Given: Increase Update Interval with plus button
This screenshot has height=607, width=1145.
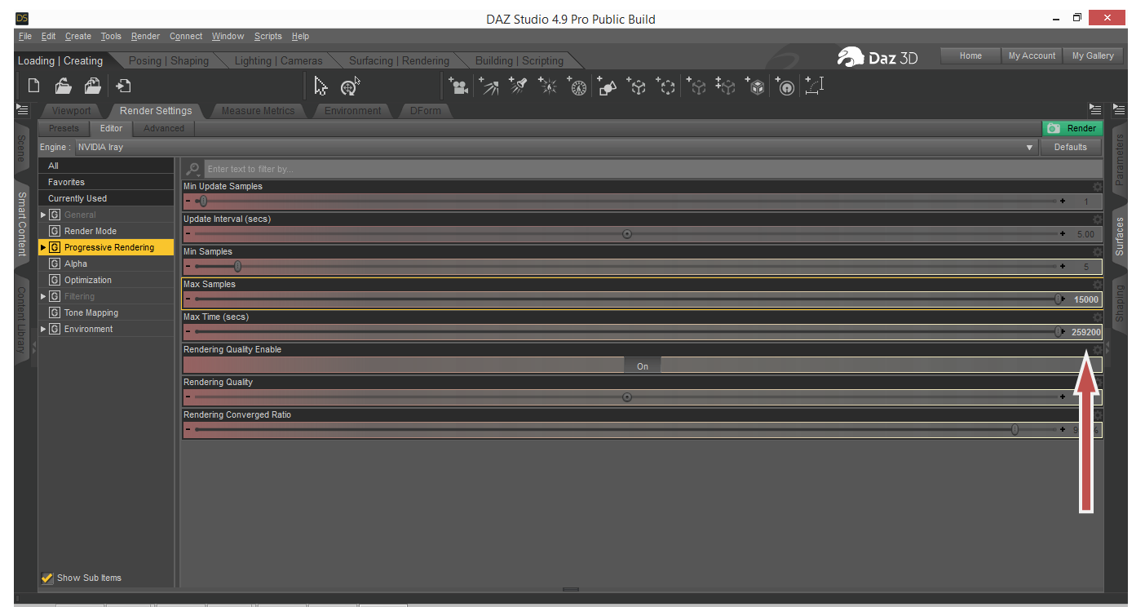Looking at the screenshot, I should (x=1063, y=234).
